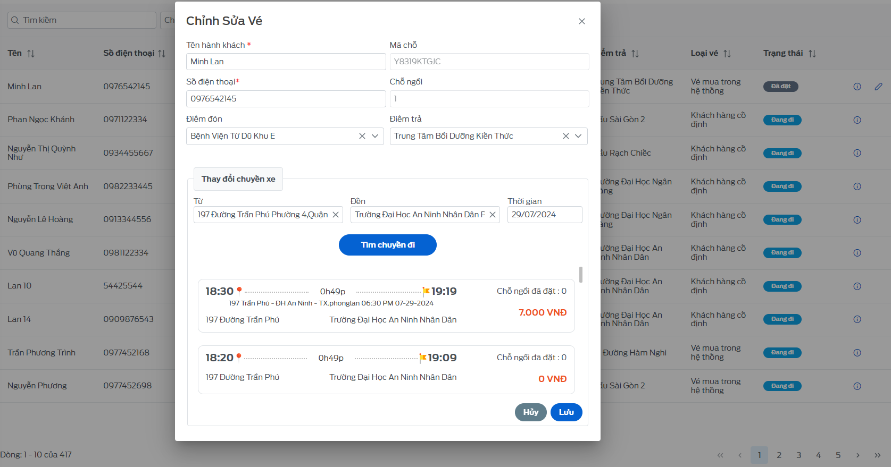Image resolution: width=891 pixels, height=467 pixels.
Task: Click the trip list scrollbar
Action: pos(581,275)
